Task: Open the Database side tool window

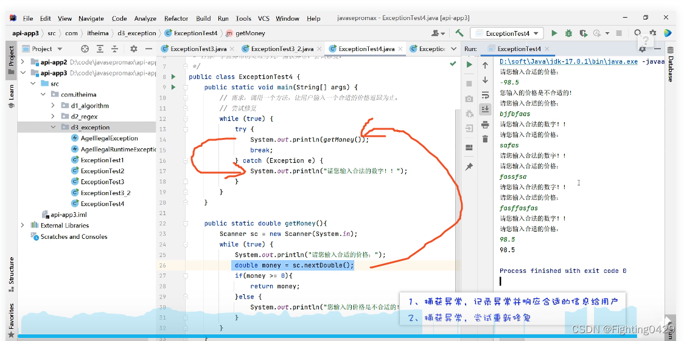Action: (671, 64)
